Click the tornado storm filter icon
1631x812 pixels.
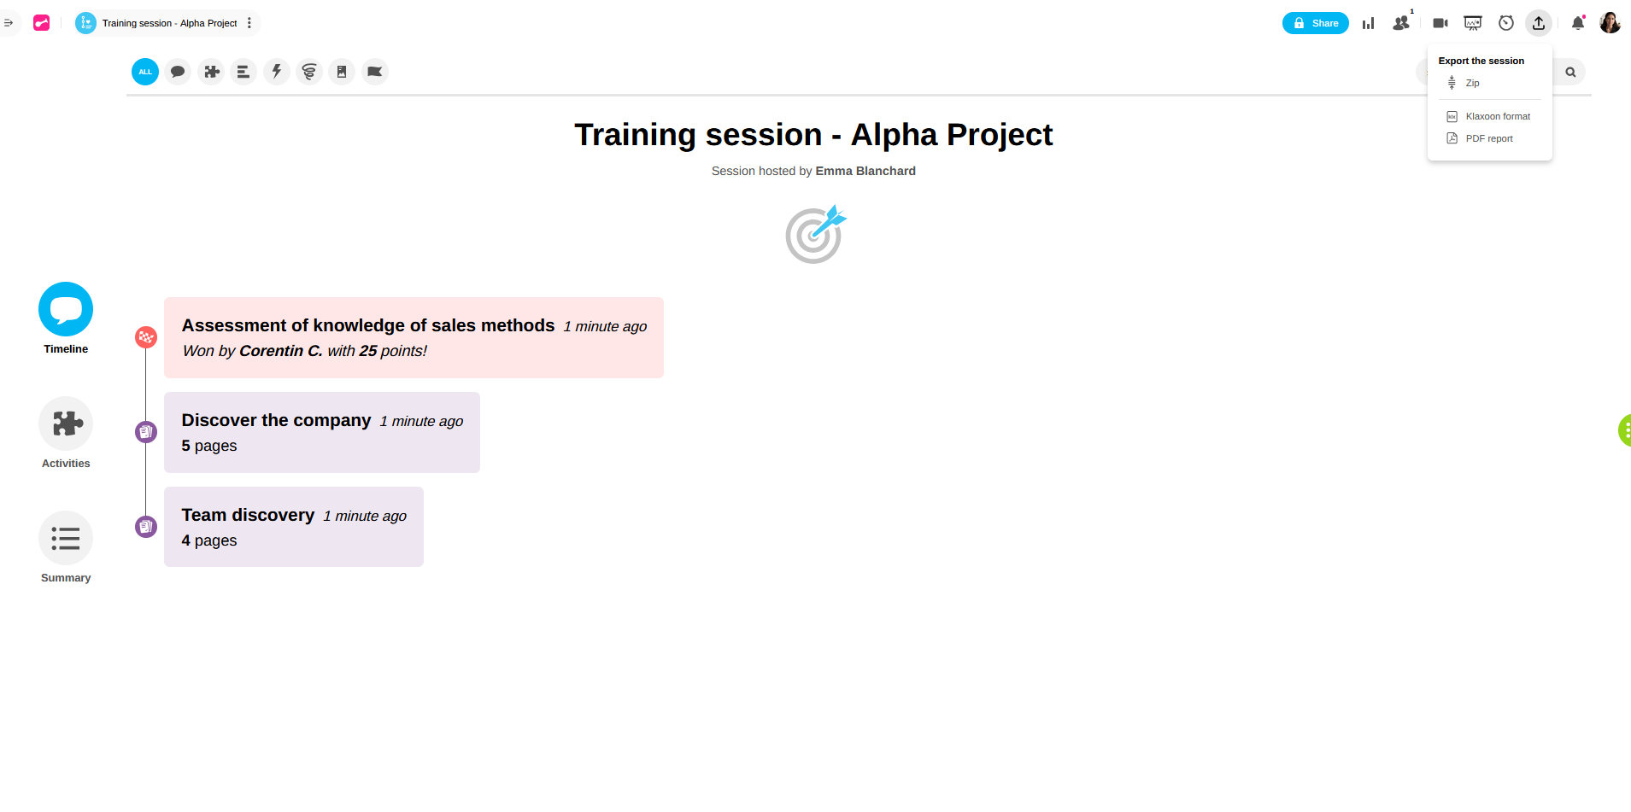309,72
